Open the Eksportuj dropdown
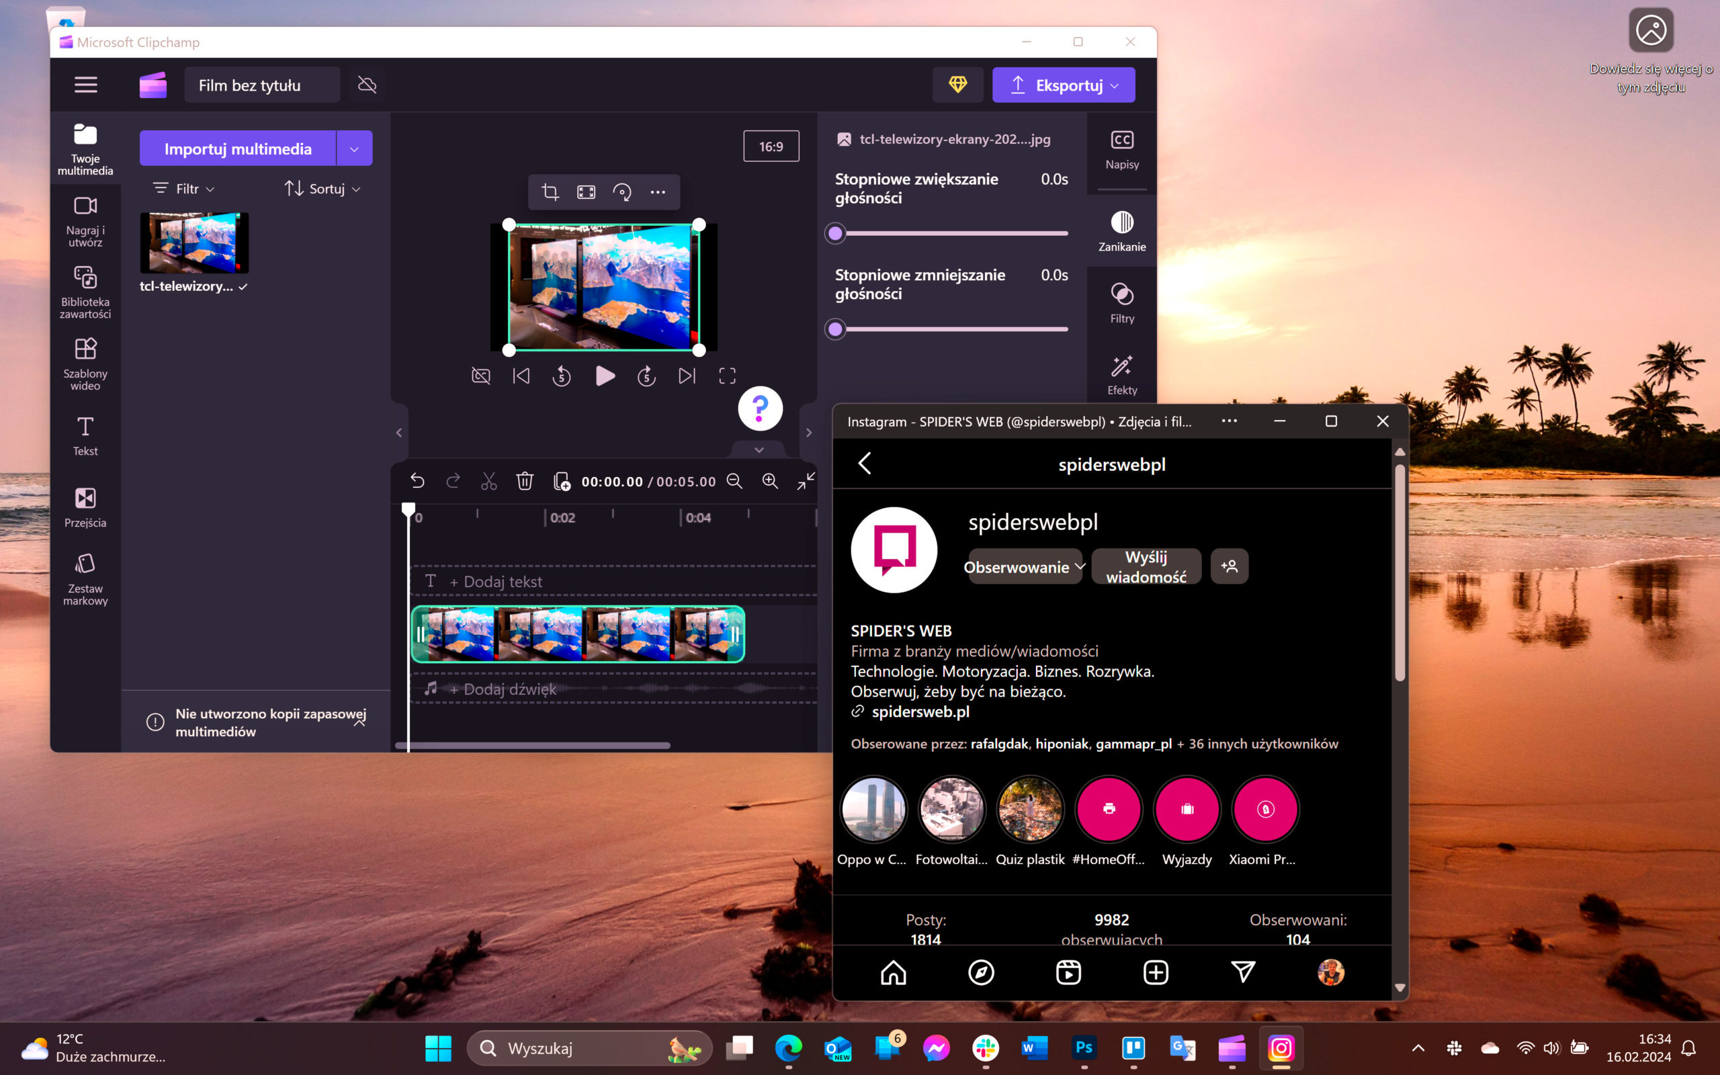The height and width of the screenshot is (1075, 1720). 1064,85
